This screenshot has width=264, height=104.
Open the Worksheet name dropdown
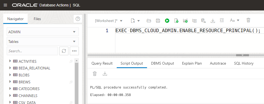point(109,21)
